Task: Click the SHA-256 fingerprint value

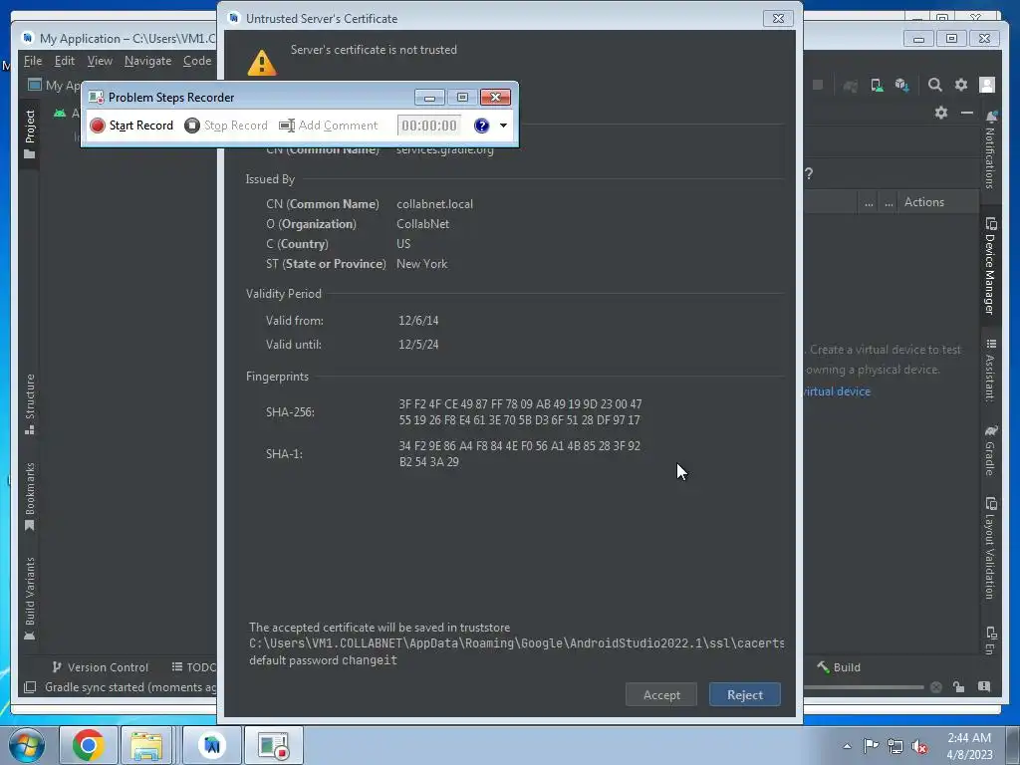Action: [x=520, y=412]
